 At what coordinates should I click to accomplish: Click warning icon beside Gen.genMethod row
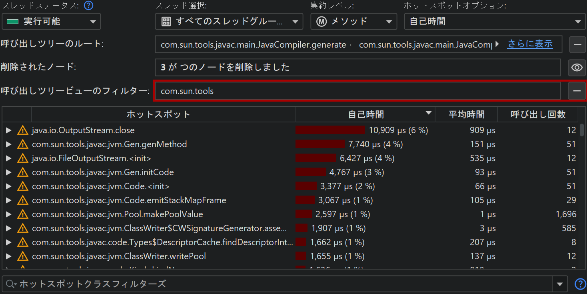[x=23, y=144]
